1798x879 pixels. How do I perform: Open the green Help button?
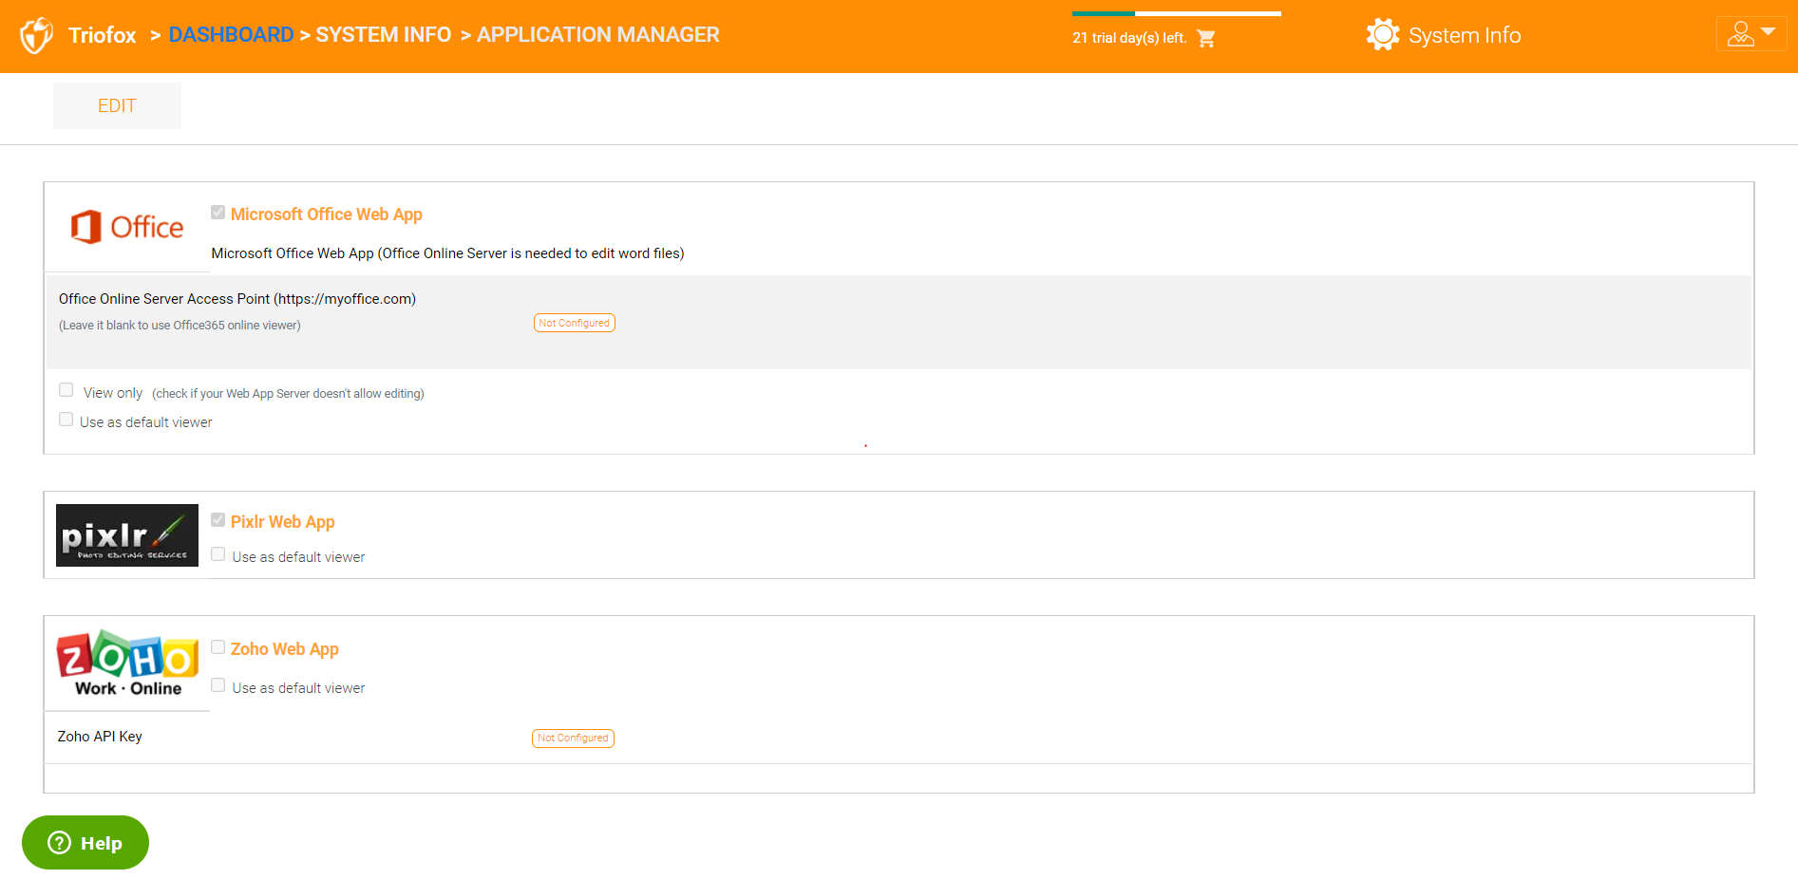[x=85, y=843]
